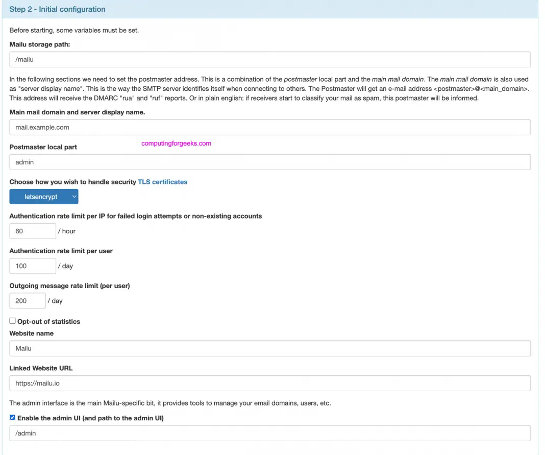Click the chevron on the letsencrypt selector
The height and width of the screenshot is (455, 545).
click(74, 196)
